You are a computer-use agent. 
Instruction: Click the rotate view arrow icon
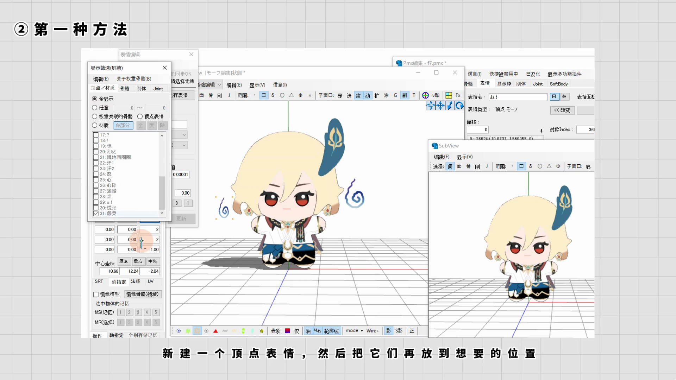(459, 106)
